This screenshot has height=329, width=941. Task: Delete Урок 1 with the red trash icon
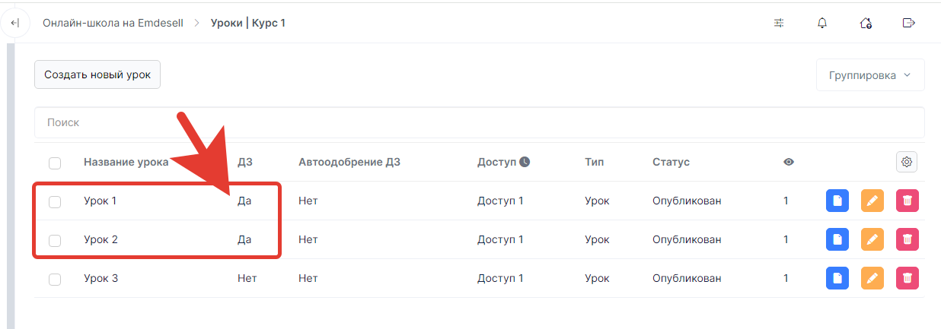pos(908,201)
